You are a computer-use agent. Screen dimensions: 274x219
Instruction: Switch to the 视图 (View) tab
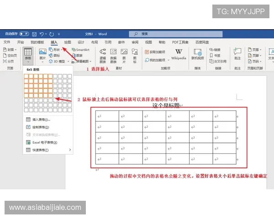coord(148,42)
